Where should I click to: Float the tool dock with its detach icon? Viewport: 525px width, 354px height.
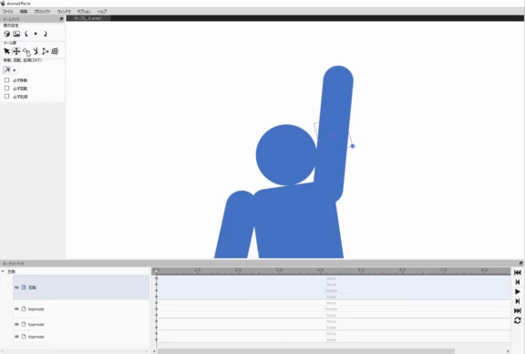(x=61, y=19)
